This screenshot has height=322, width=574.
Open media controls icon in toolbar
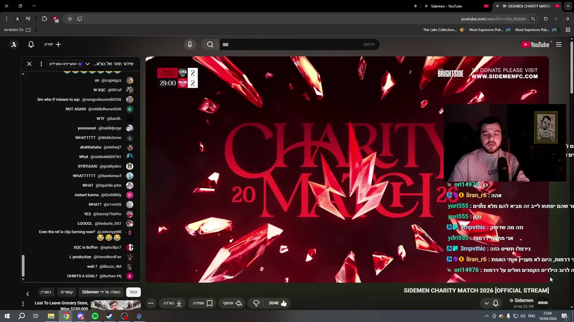28,19
